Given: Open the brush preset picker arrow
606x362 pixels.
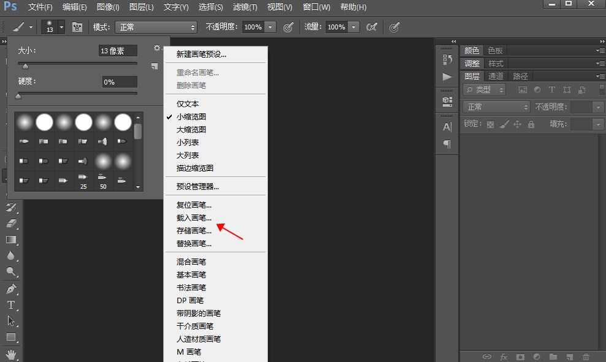Looking at the screenshot, I should click(x=61, y=27).
